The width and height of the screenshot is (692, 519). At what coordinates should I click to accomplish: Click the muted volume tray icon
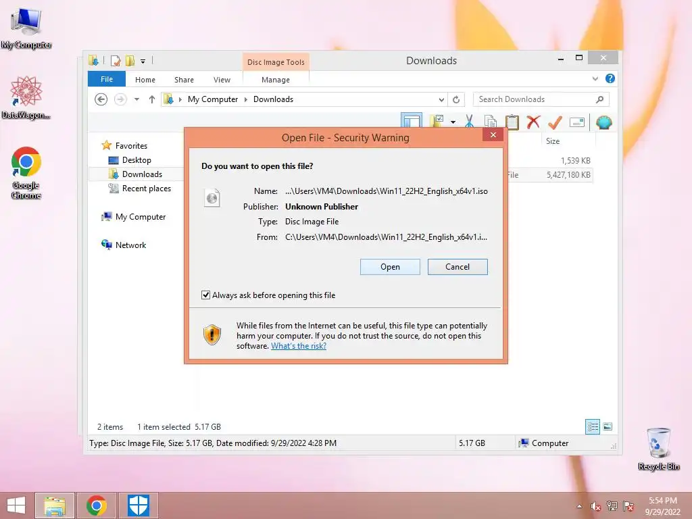click(595, 506)
